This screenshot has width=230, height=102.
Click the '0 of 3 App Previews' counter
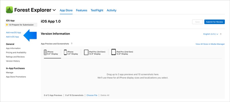[53, 95]
